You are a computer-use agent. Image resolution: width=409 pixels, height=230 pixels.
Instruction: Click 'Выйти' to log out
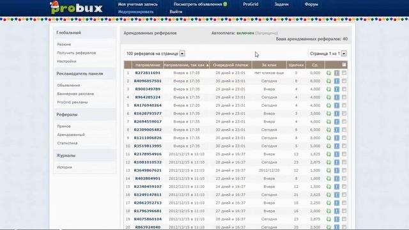pos(176,11)
